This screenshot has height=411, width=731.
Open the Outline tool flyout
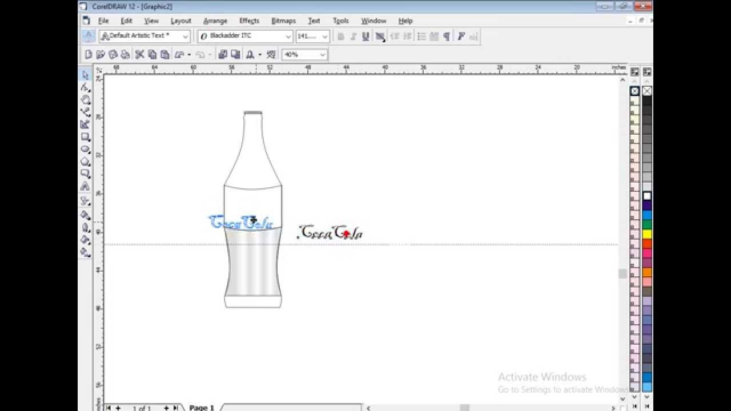coord(86,227)
